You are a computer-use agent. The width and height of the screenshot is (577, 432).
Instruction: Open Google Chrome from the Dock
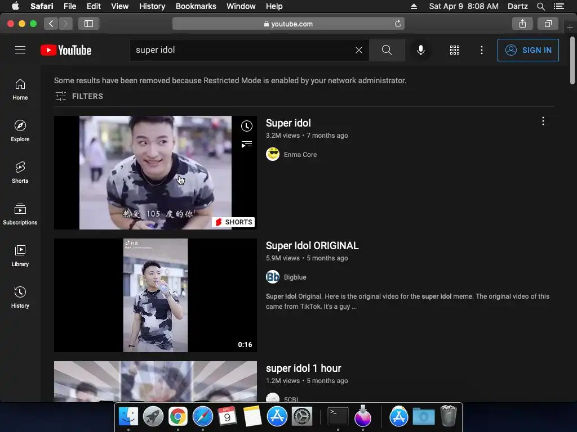point(177,416)
